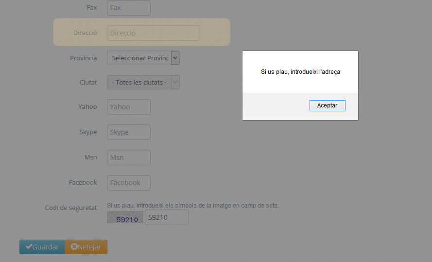Viewport: 432px width, 262px height.
Task: Click the "Yahoo" label
Action: (x=87, y=106)
